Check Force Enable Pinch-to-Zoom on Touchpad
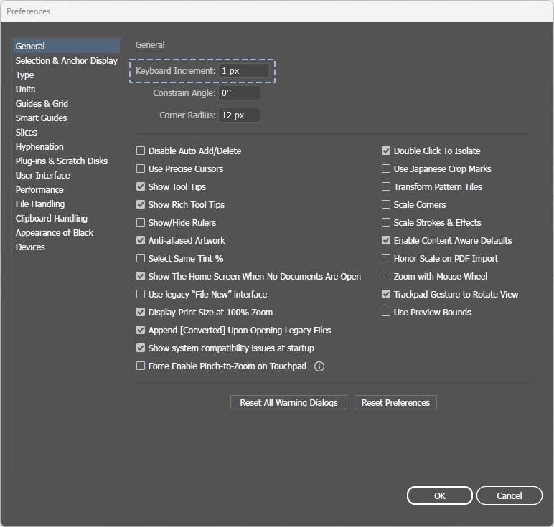 pos(141,366)
